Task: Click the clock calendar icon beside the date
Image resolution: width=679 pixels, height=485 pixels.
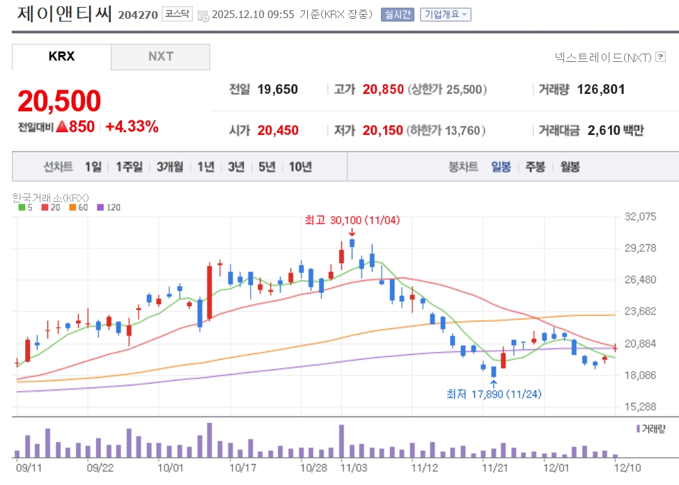Action: (x=203, y=16)
